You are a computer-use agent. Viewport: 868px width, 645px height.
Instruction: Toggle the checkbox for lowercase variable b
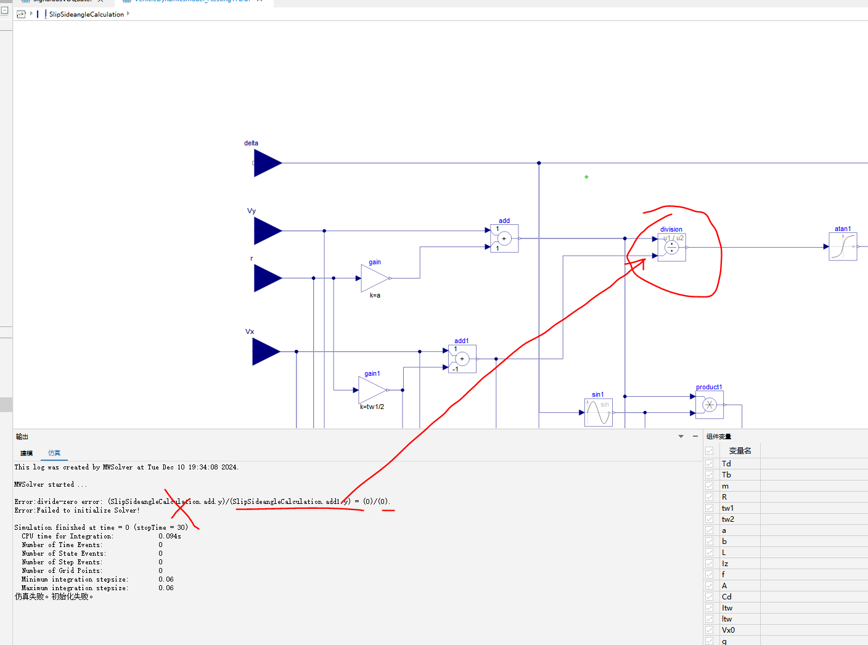[710, 542]
